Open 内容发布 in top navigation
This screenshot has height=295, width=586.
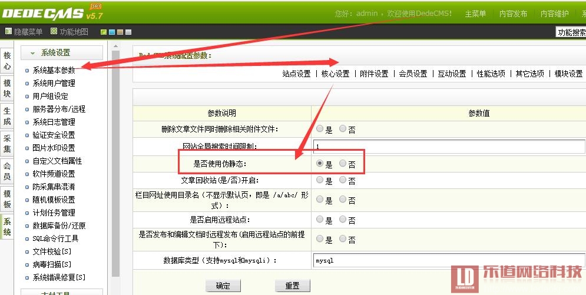pyautogui.click(x=513, y=14)
